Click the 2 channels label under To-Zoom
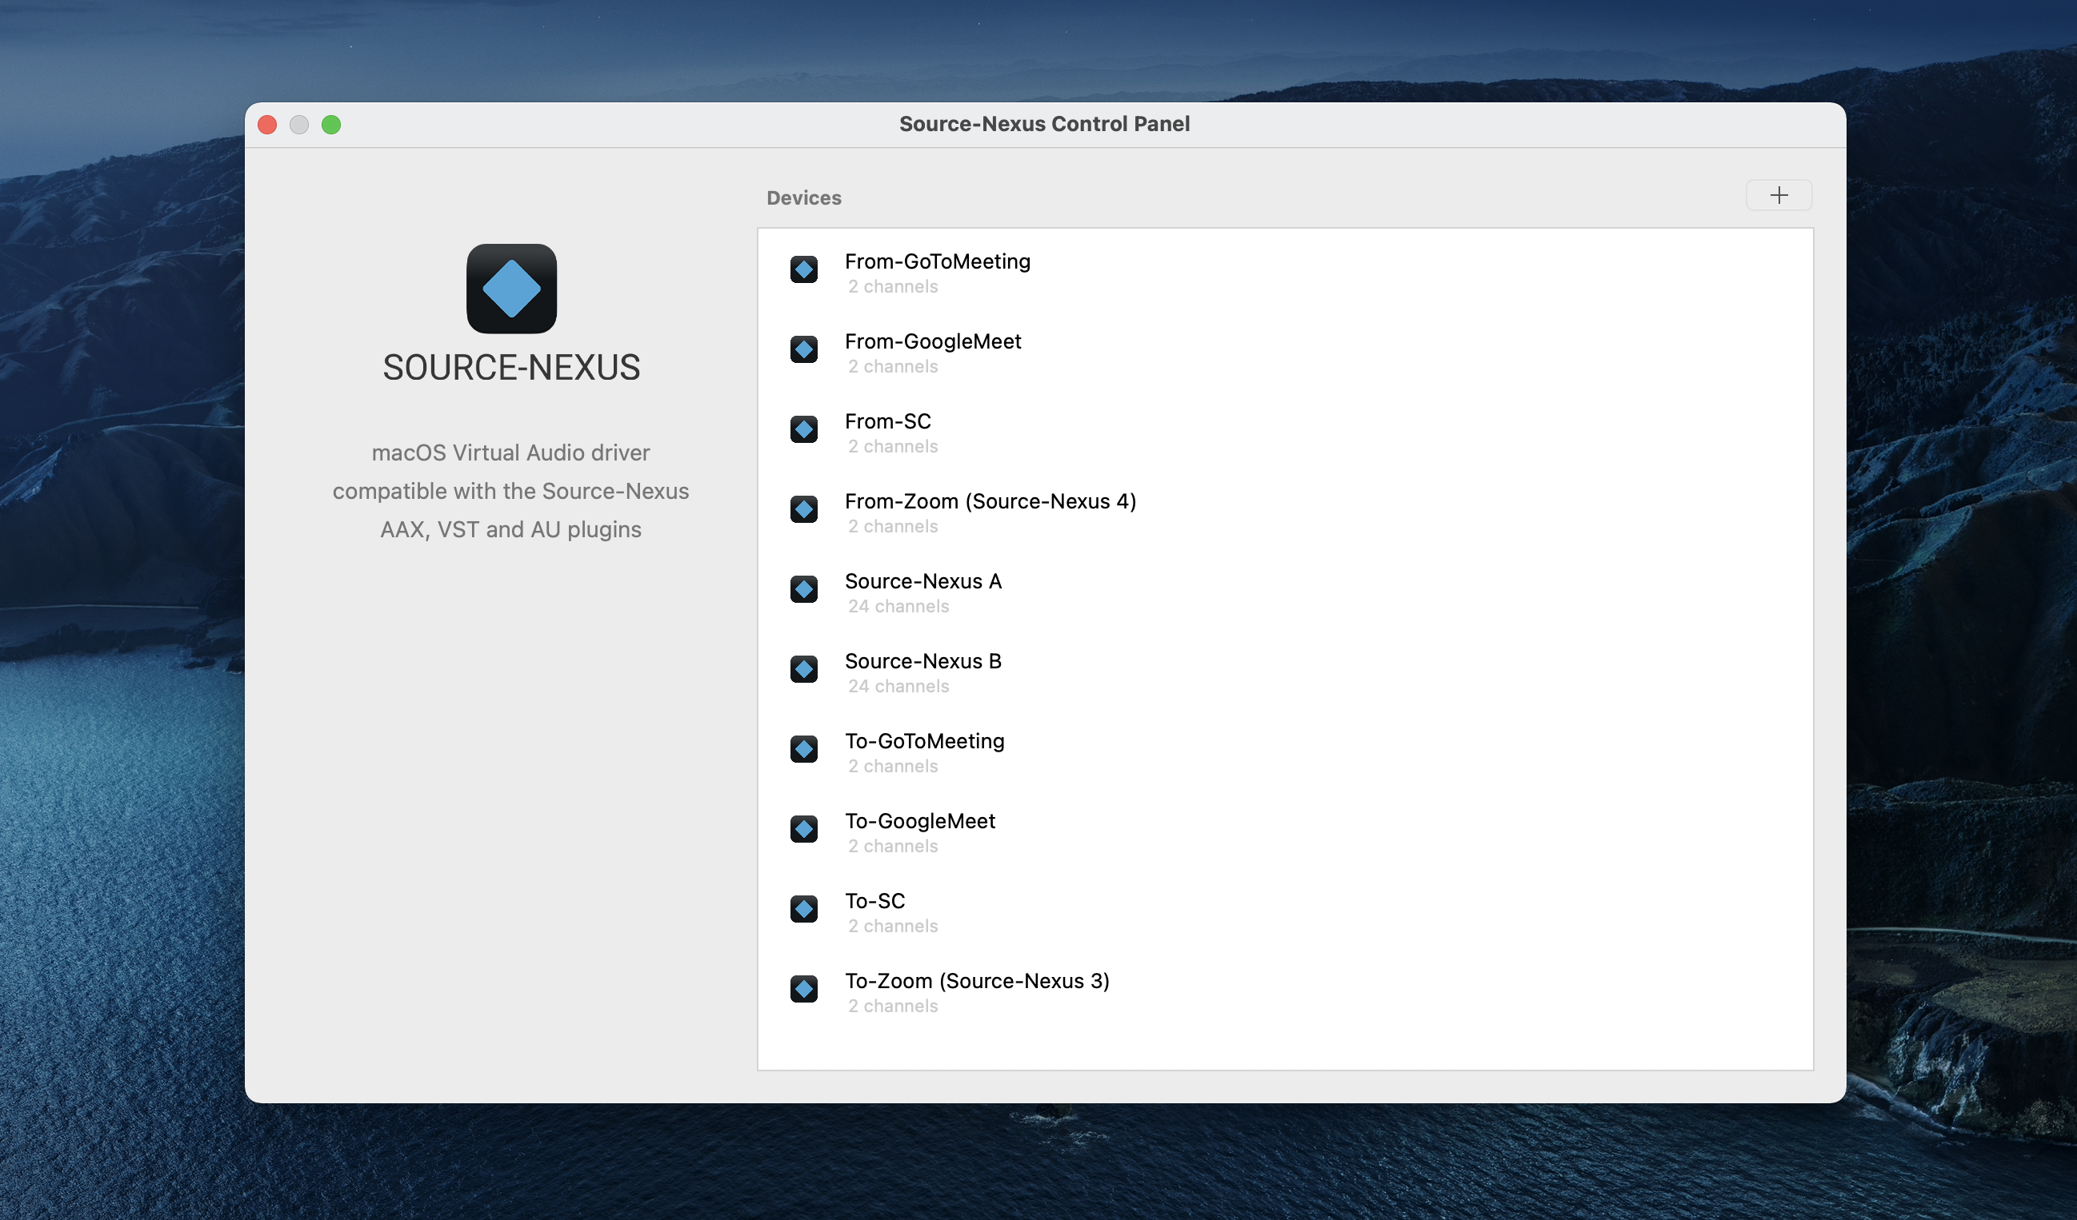Viewport: 2077px width, 1220px height. (x=893, y=1006)
